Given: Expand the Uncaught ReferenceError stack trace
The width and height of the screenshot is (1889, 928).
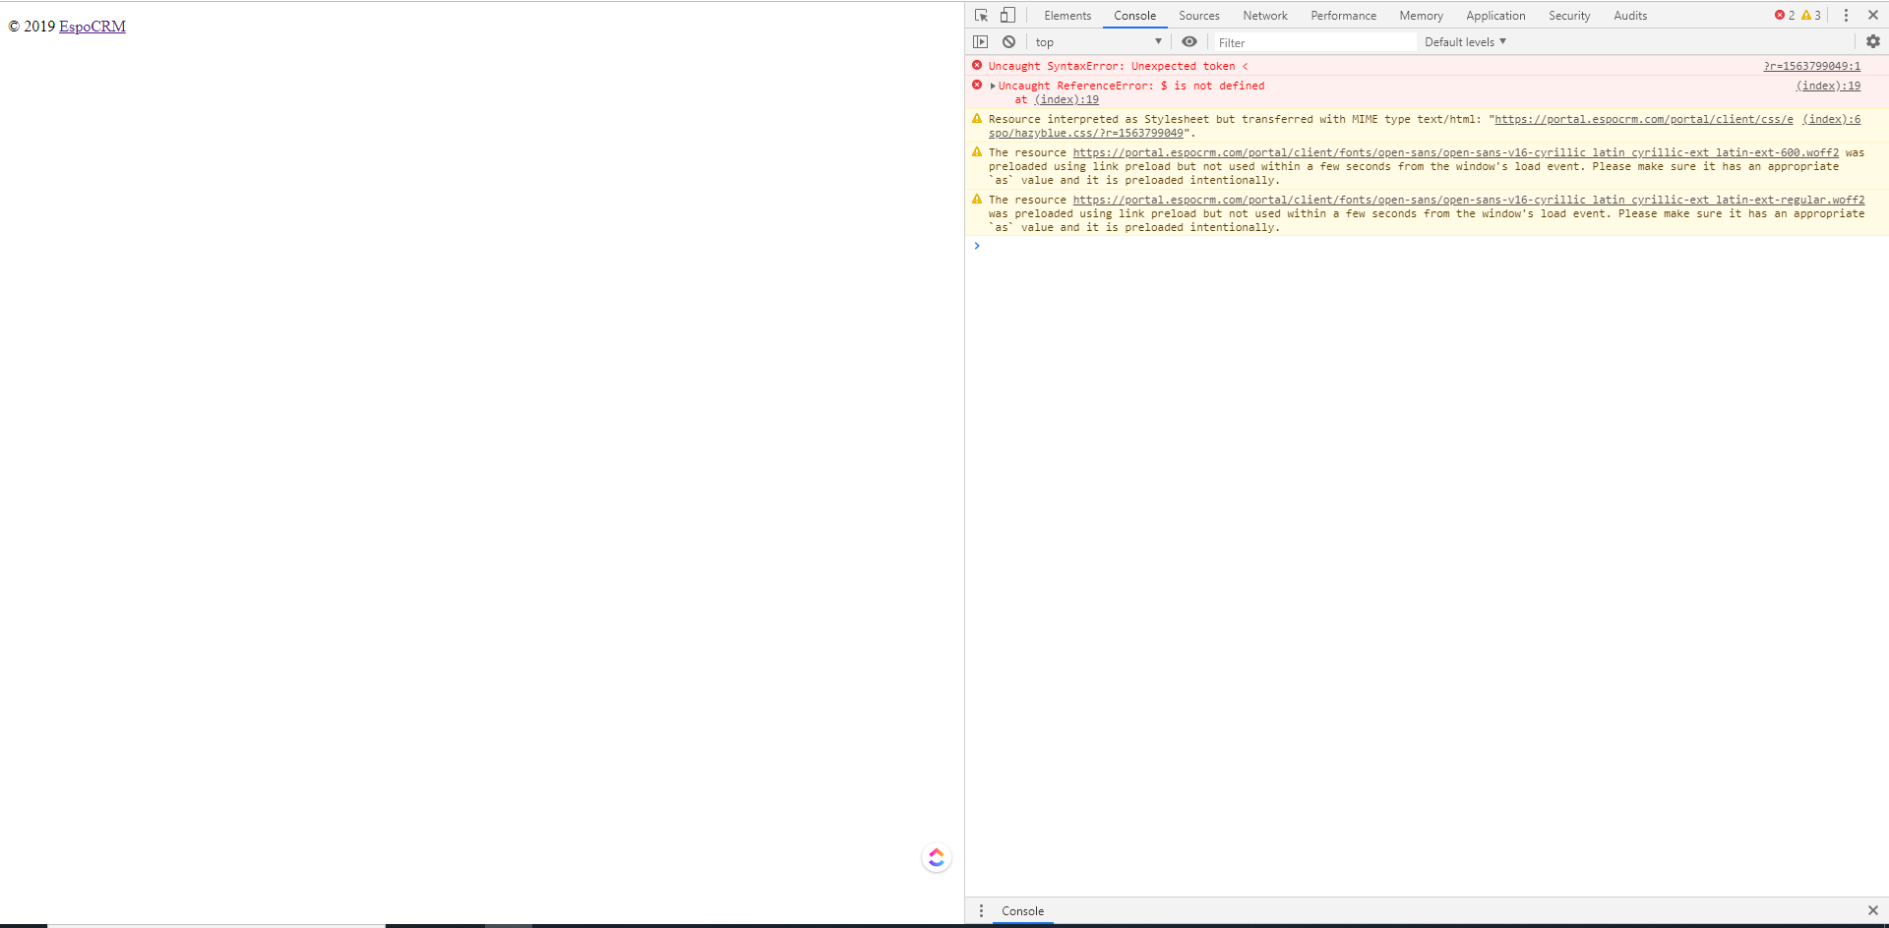Looking at the screenshot, I should click(x=993, y=87).
